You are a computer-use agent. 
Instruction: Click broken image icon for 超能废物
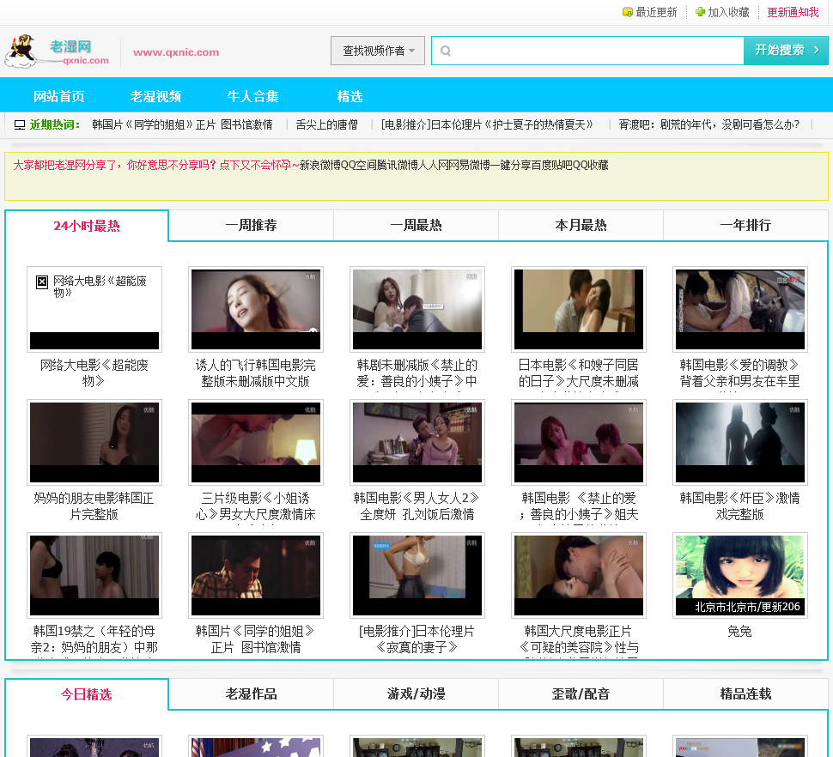coord(42,282)
